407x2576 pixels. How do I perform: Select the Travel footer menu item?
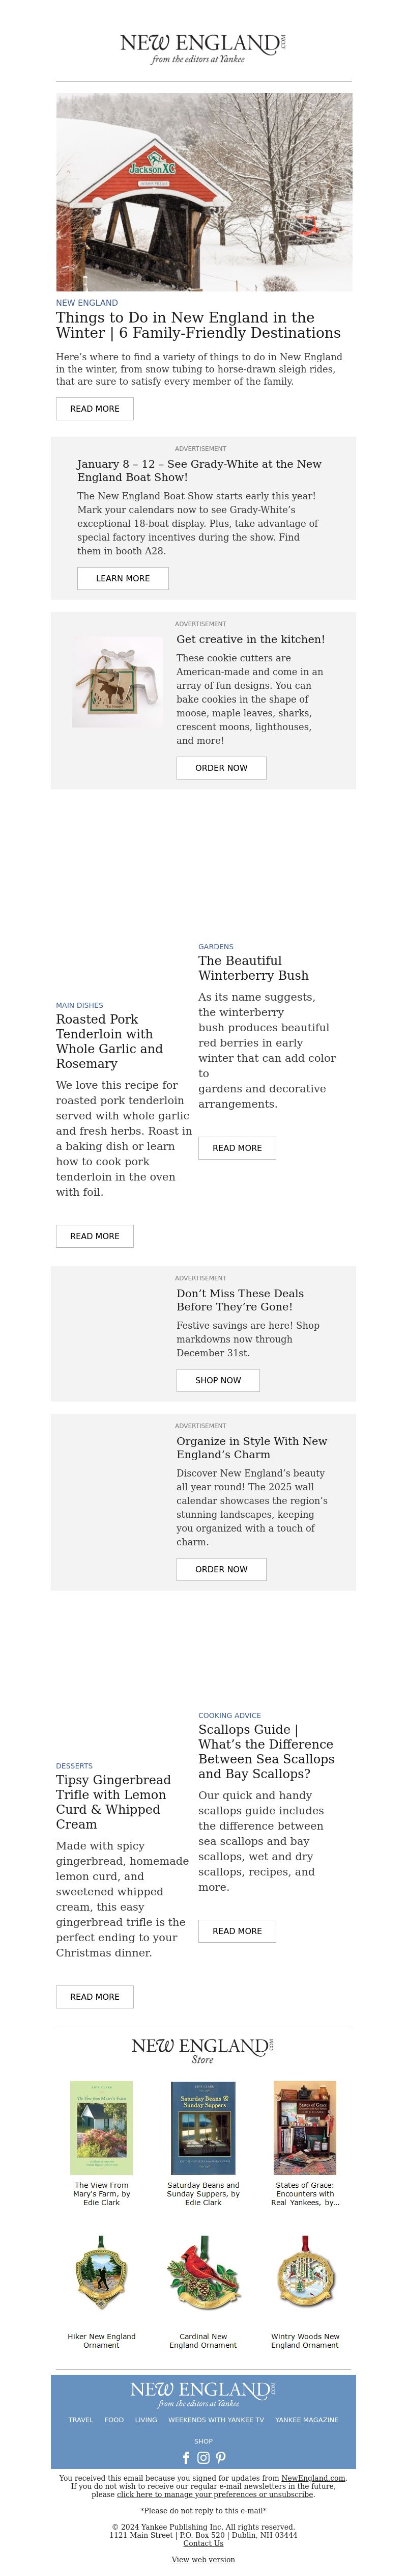[81, 2419]
